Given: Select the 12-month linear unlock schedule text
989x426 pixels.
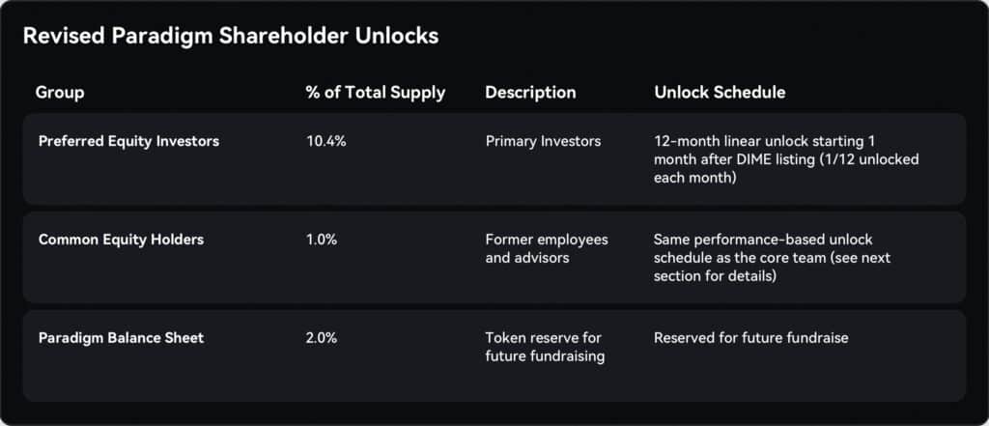Looking at the screenshot, I should 786,159.
